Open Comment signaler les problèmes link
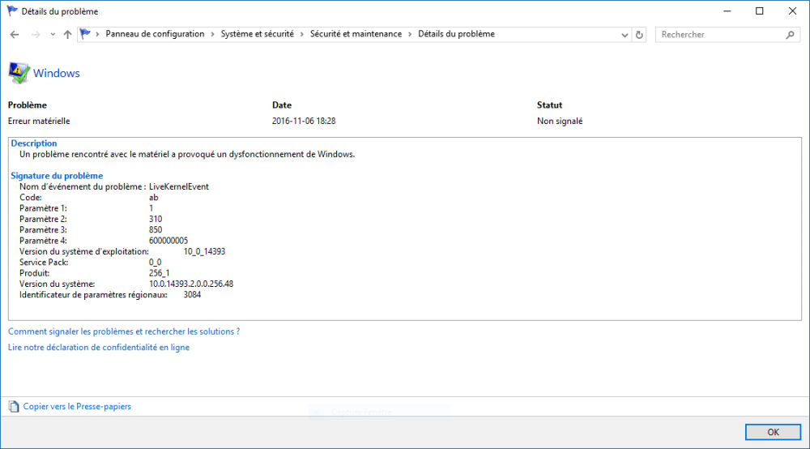The height and width of the screenshot is (449, 810). (x=124, y=331)
